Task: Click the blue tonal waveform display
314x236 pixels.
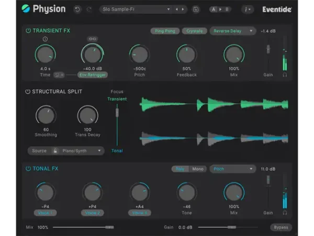Action: (x=214, y=138)
